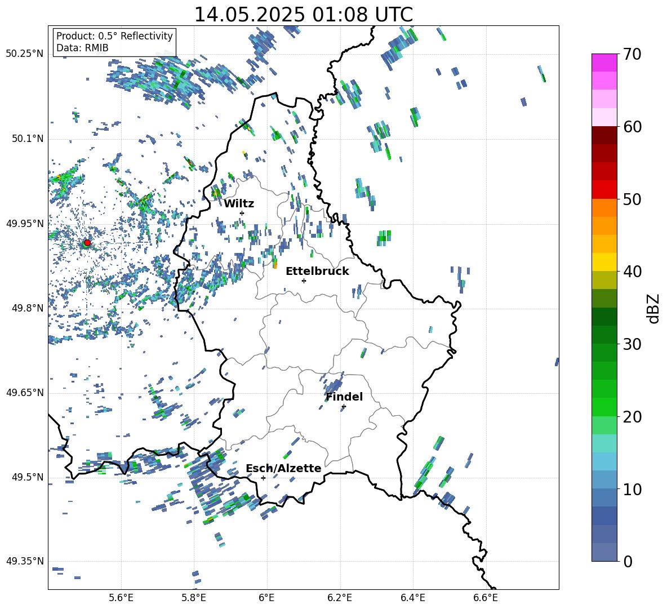Viewport: 667px width, 609px height.
Task: Click the 6.2°E longitude label
Action: click(340, 598)
